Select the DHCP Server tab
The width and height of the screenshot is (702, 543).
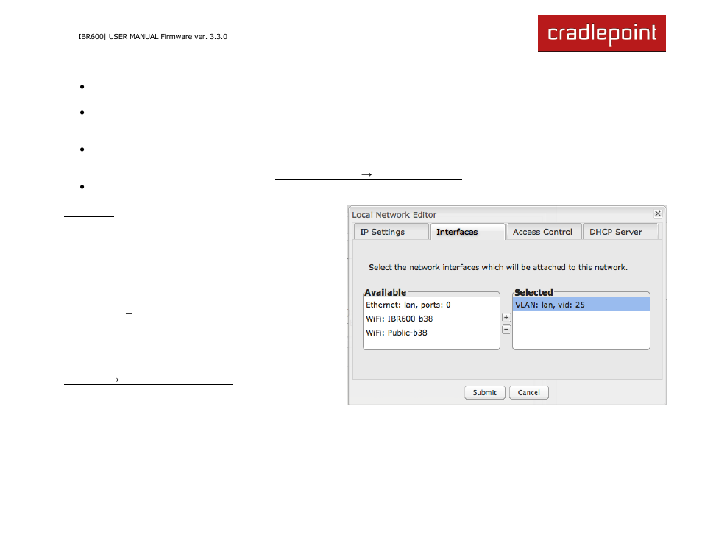[620, 232]
